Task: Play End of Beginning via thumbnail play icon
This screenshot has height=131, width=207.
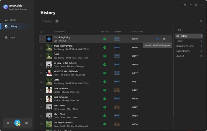Action: coord(49,39)
